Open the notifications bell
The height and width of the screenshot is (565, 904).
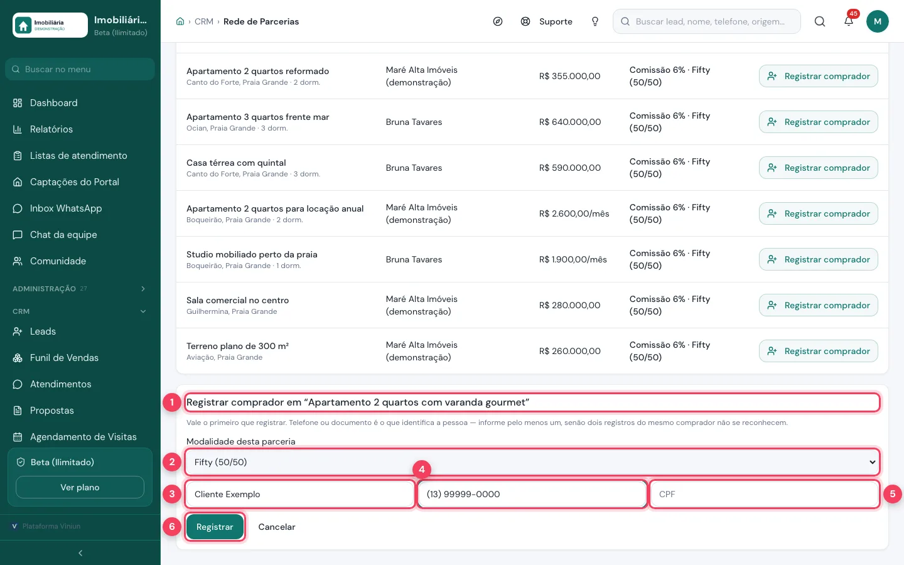tap(849, 21)
